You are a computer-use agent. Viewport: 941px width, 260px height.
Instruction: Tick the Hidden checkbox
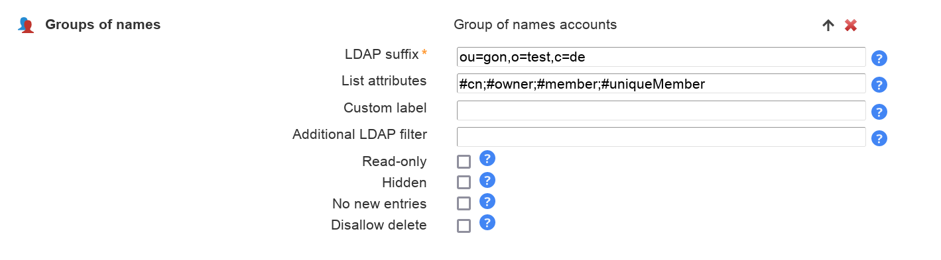(464, 182)
